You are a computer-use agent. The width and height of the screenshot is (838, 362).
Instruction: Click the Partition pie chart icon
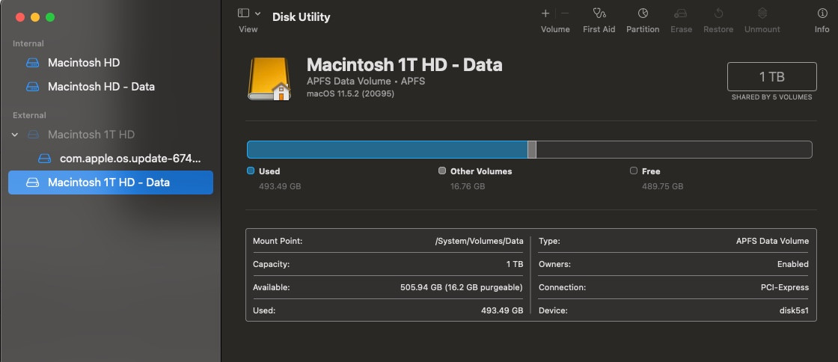[643, 13]
